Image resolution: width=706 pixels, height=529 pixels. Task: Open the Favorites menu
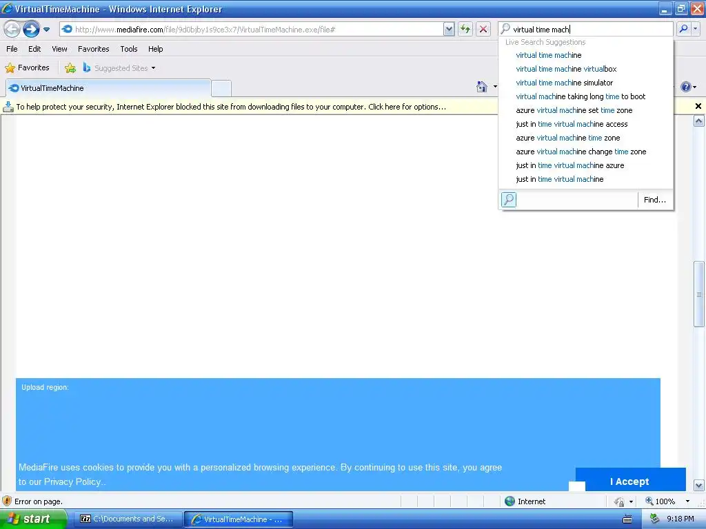point(94,49)
